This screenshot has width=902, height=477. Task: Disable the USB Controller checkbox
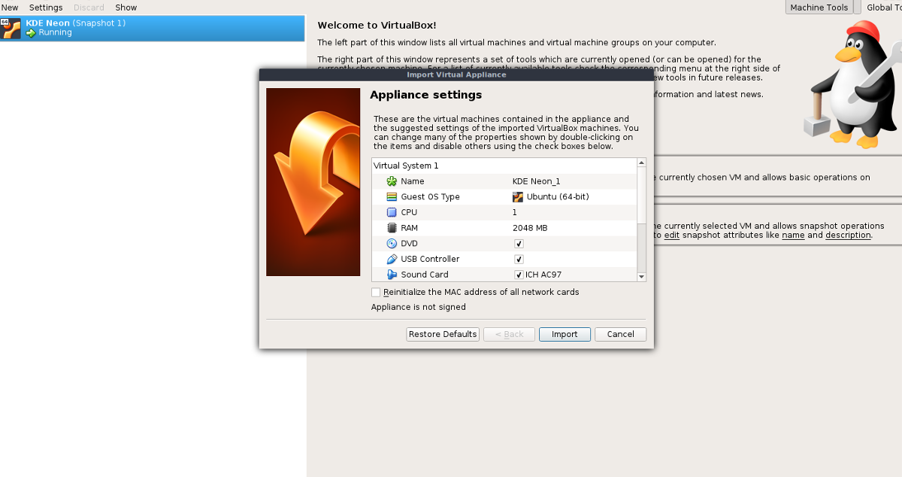[519, 259]
